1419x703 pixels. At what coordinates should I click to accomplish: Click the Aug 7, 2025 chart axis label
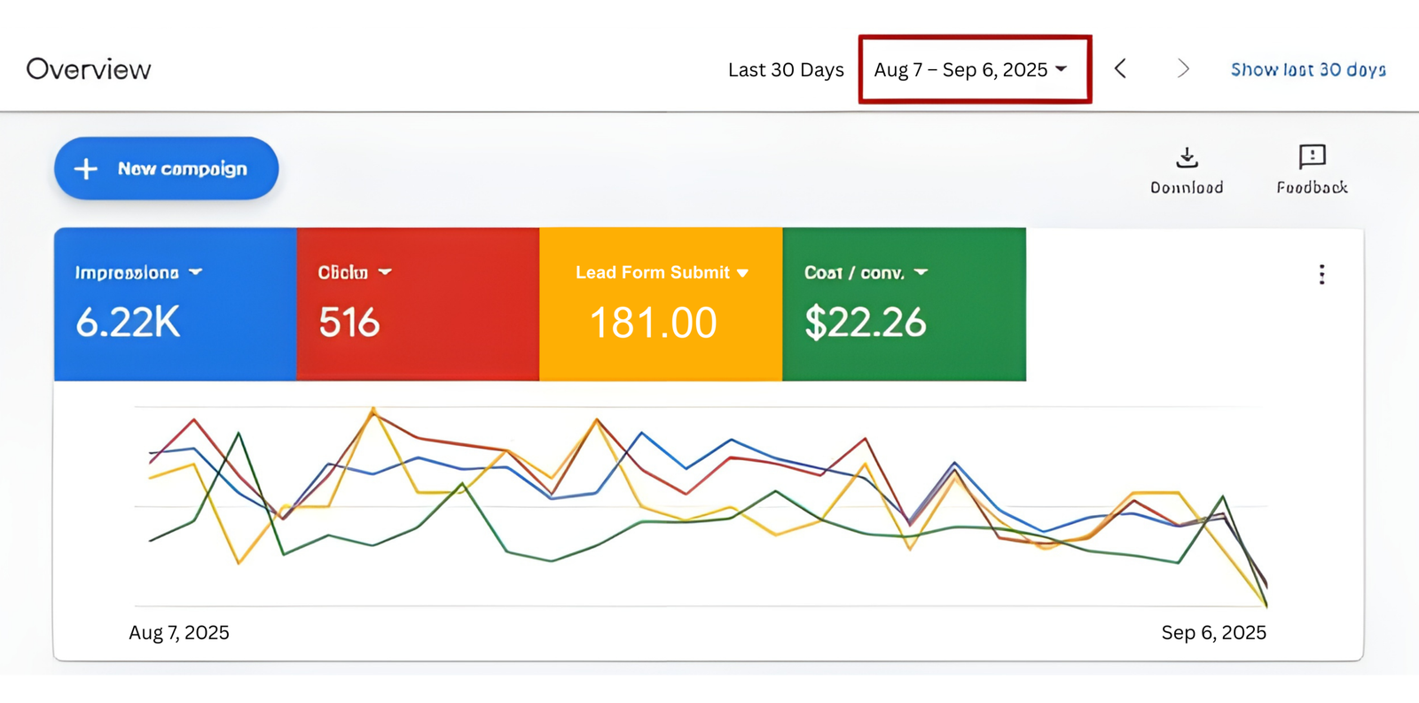pos(179,632)
